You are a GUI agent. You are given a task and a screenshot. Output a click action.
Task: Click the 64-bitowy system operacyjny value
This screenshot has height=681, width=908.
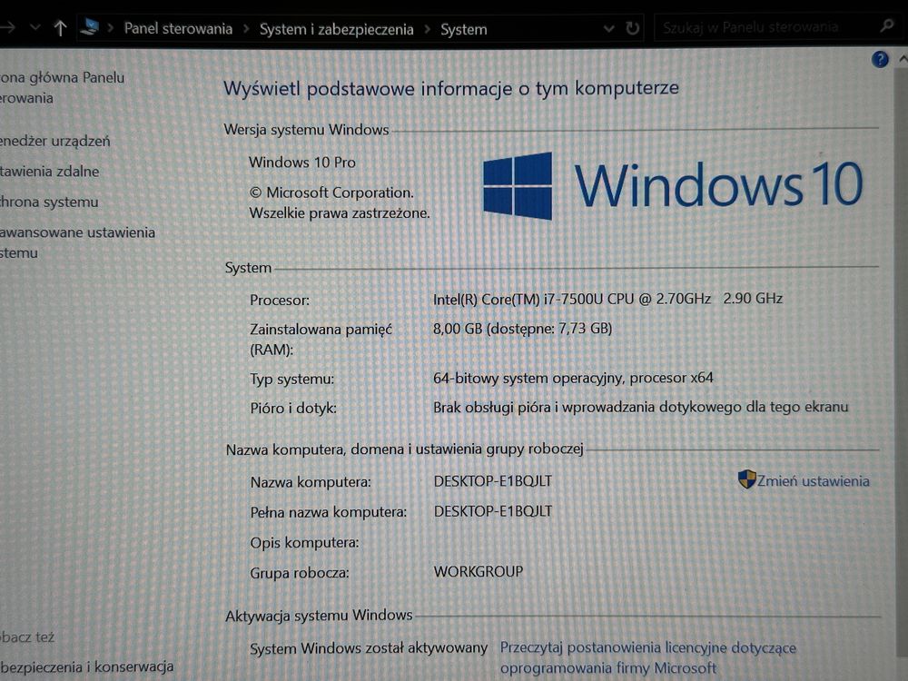[x=573, y=378]
